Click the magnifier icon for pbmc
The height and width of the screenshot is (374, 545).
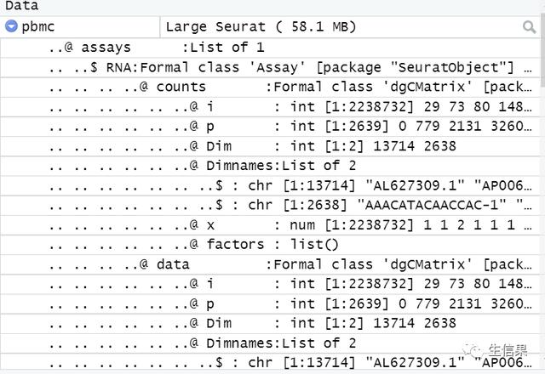[x=529, y=26]
